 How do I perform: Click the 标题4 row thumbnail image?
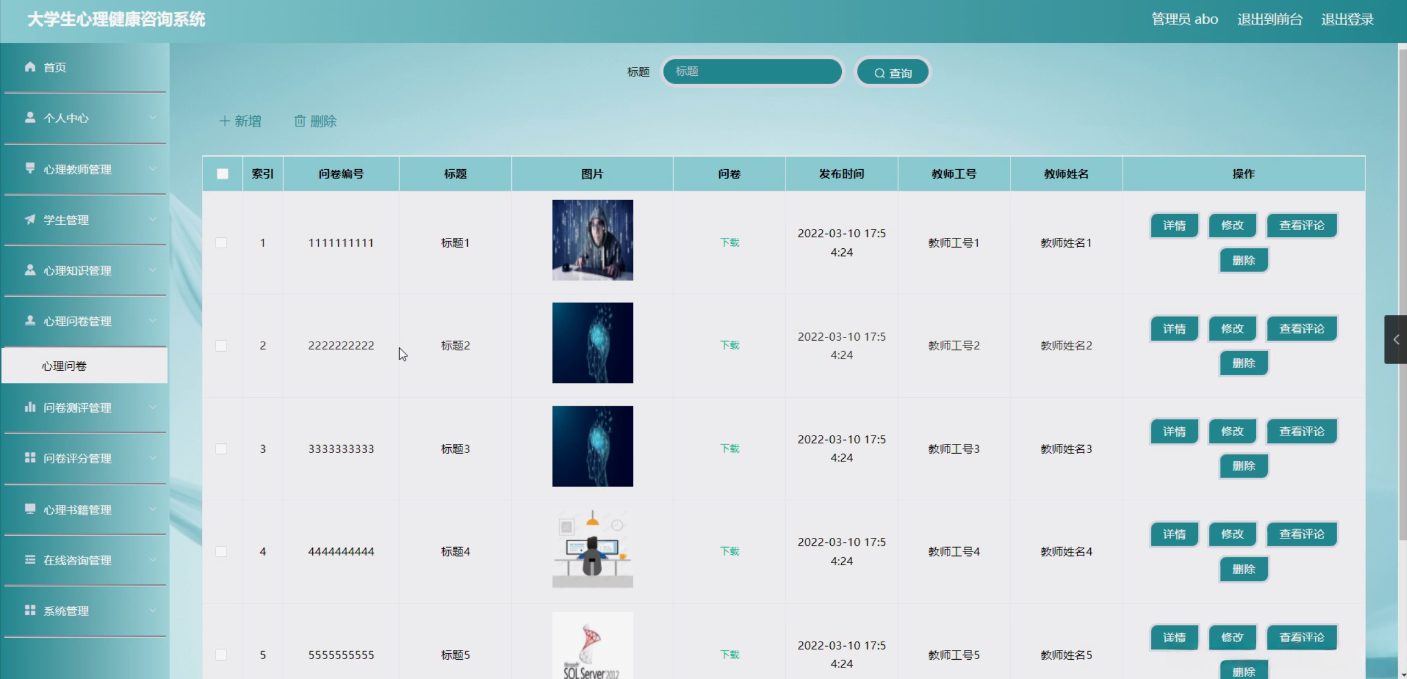click(592, 549)
